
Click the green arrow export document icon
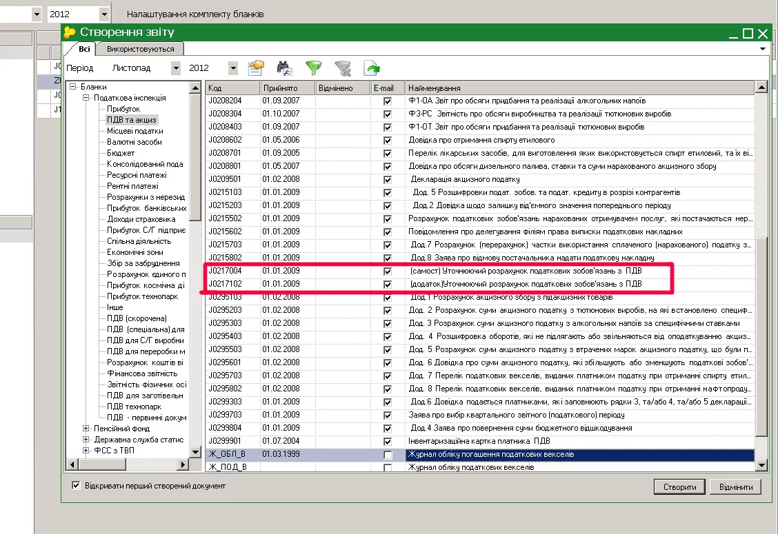point(372,68)
